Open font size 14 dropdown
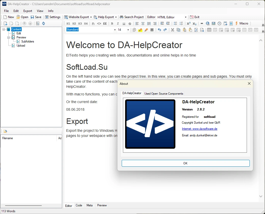Screen dimensions: 265x214 pyautogui.click(x=128, y=30)
